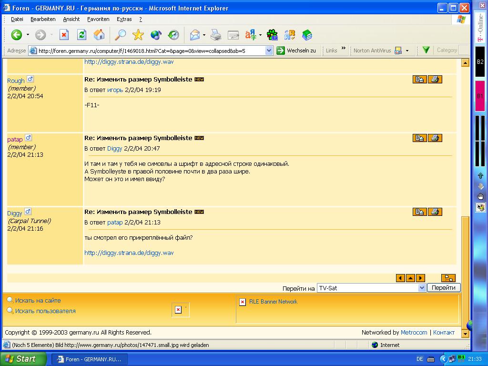Go to next thread arrow
488x366 pixels.
coord(420,278)
